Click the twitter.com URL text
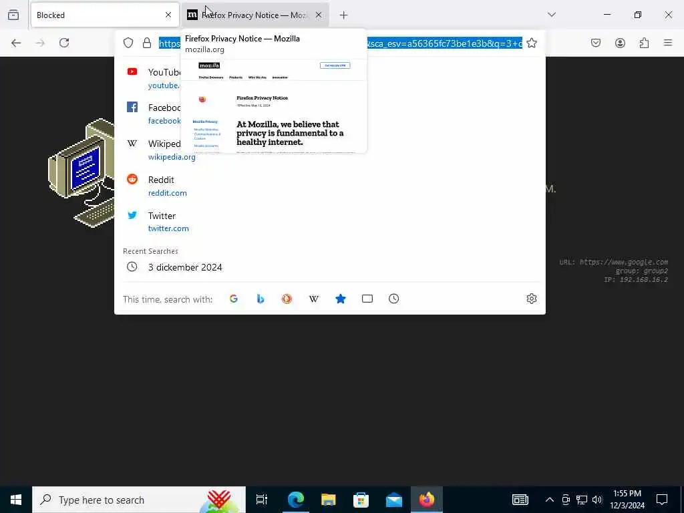This screenshot has height=513, width=684. [168, 228]
